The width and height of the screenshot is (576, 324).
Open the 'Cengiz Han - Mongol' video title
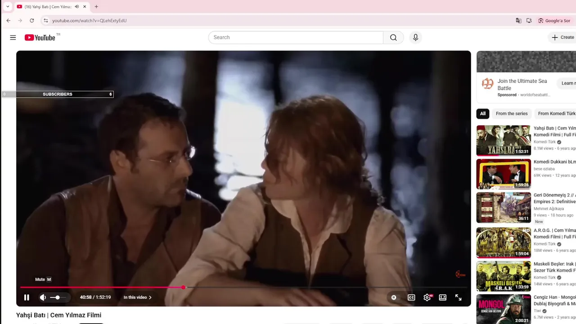click(555, 301)
